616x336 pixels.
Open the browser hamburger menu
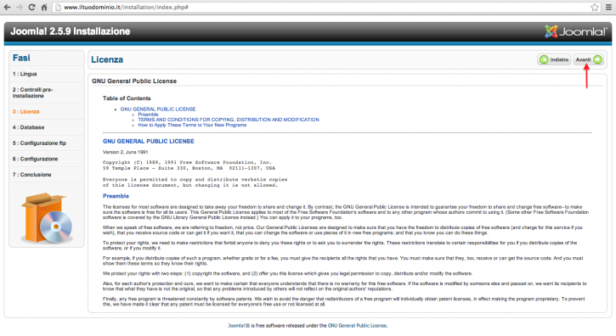point(608,7)
